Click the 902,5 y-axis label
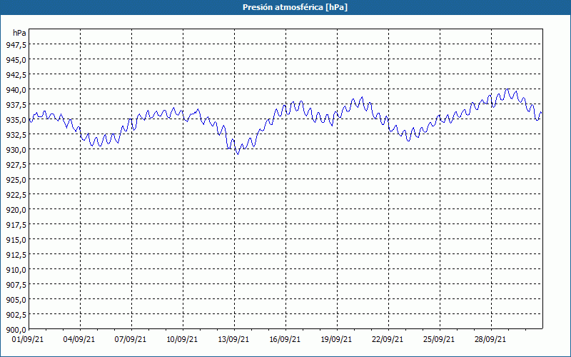 point(16,314)
